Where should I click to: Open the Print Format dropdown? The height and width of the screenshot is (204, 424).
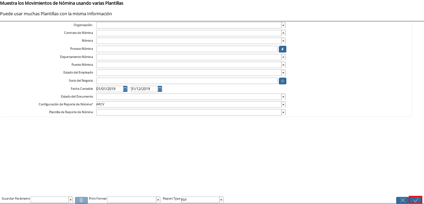[x=158, y=200]
